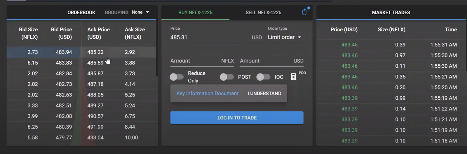Select bid price 482.73
This screenshot has width=467, height=154.
pos(64,84)
